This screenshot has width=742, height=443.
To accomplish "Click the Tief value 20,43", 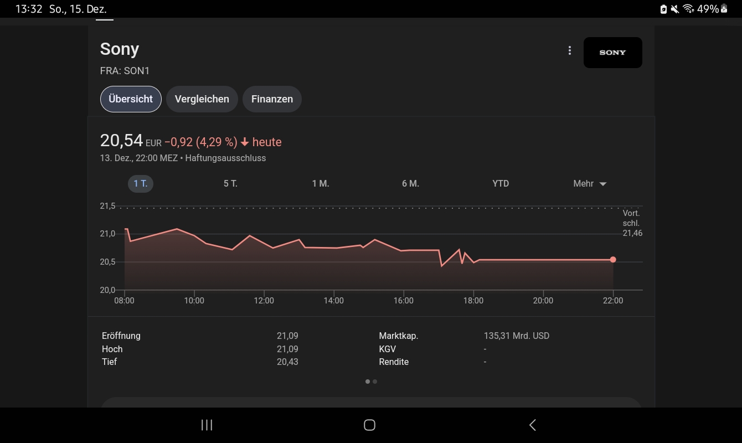I will 287,362.
